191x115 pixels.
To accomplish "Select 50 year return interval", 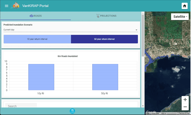I will 104,39.
